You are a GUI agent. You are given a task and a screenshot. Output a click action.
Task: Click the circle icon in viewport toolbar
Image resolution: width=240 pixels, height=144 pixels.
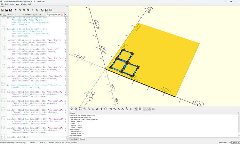coord(105,109)
